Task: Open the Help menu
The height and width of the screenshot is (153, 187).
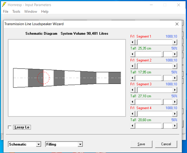Action: pyautogui.click(x=45, y=12)
